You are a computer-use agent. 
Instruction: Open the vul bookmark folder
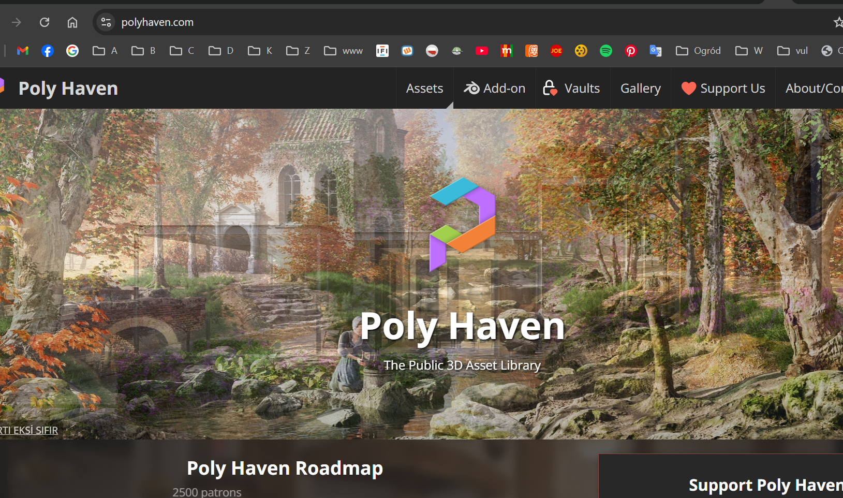[793, 51]
